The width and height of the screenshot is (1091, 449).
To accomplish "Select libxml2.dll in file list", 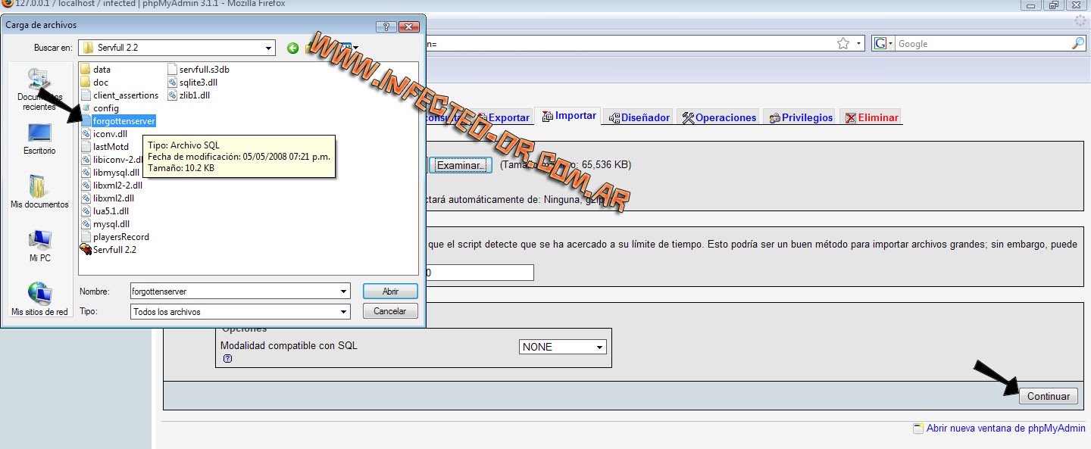I will click(x=108, y=198).
